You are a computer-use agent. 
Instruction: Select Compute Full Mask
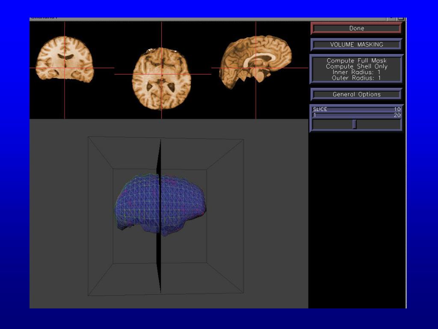[357, 60]
